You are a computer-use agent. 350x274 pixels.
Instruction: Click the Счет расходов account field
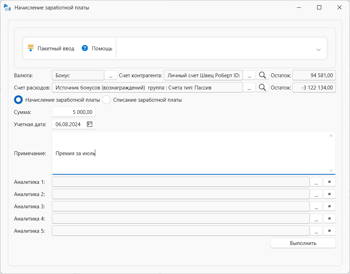pos(147,88)
